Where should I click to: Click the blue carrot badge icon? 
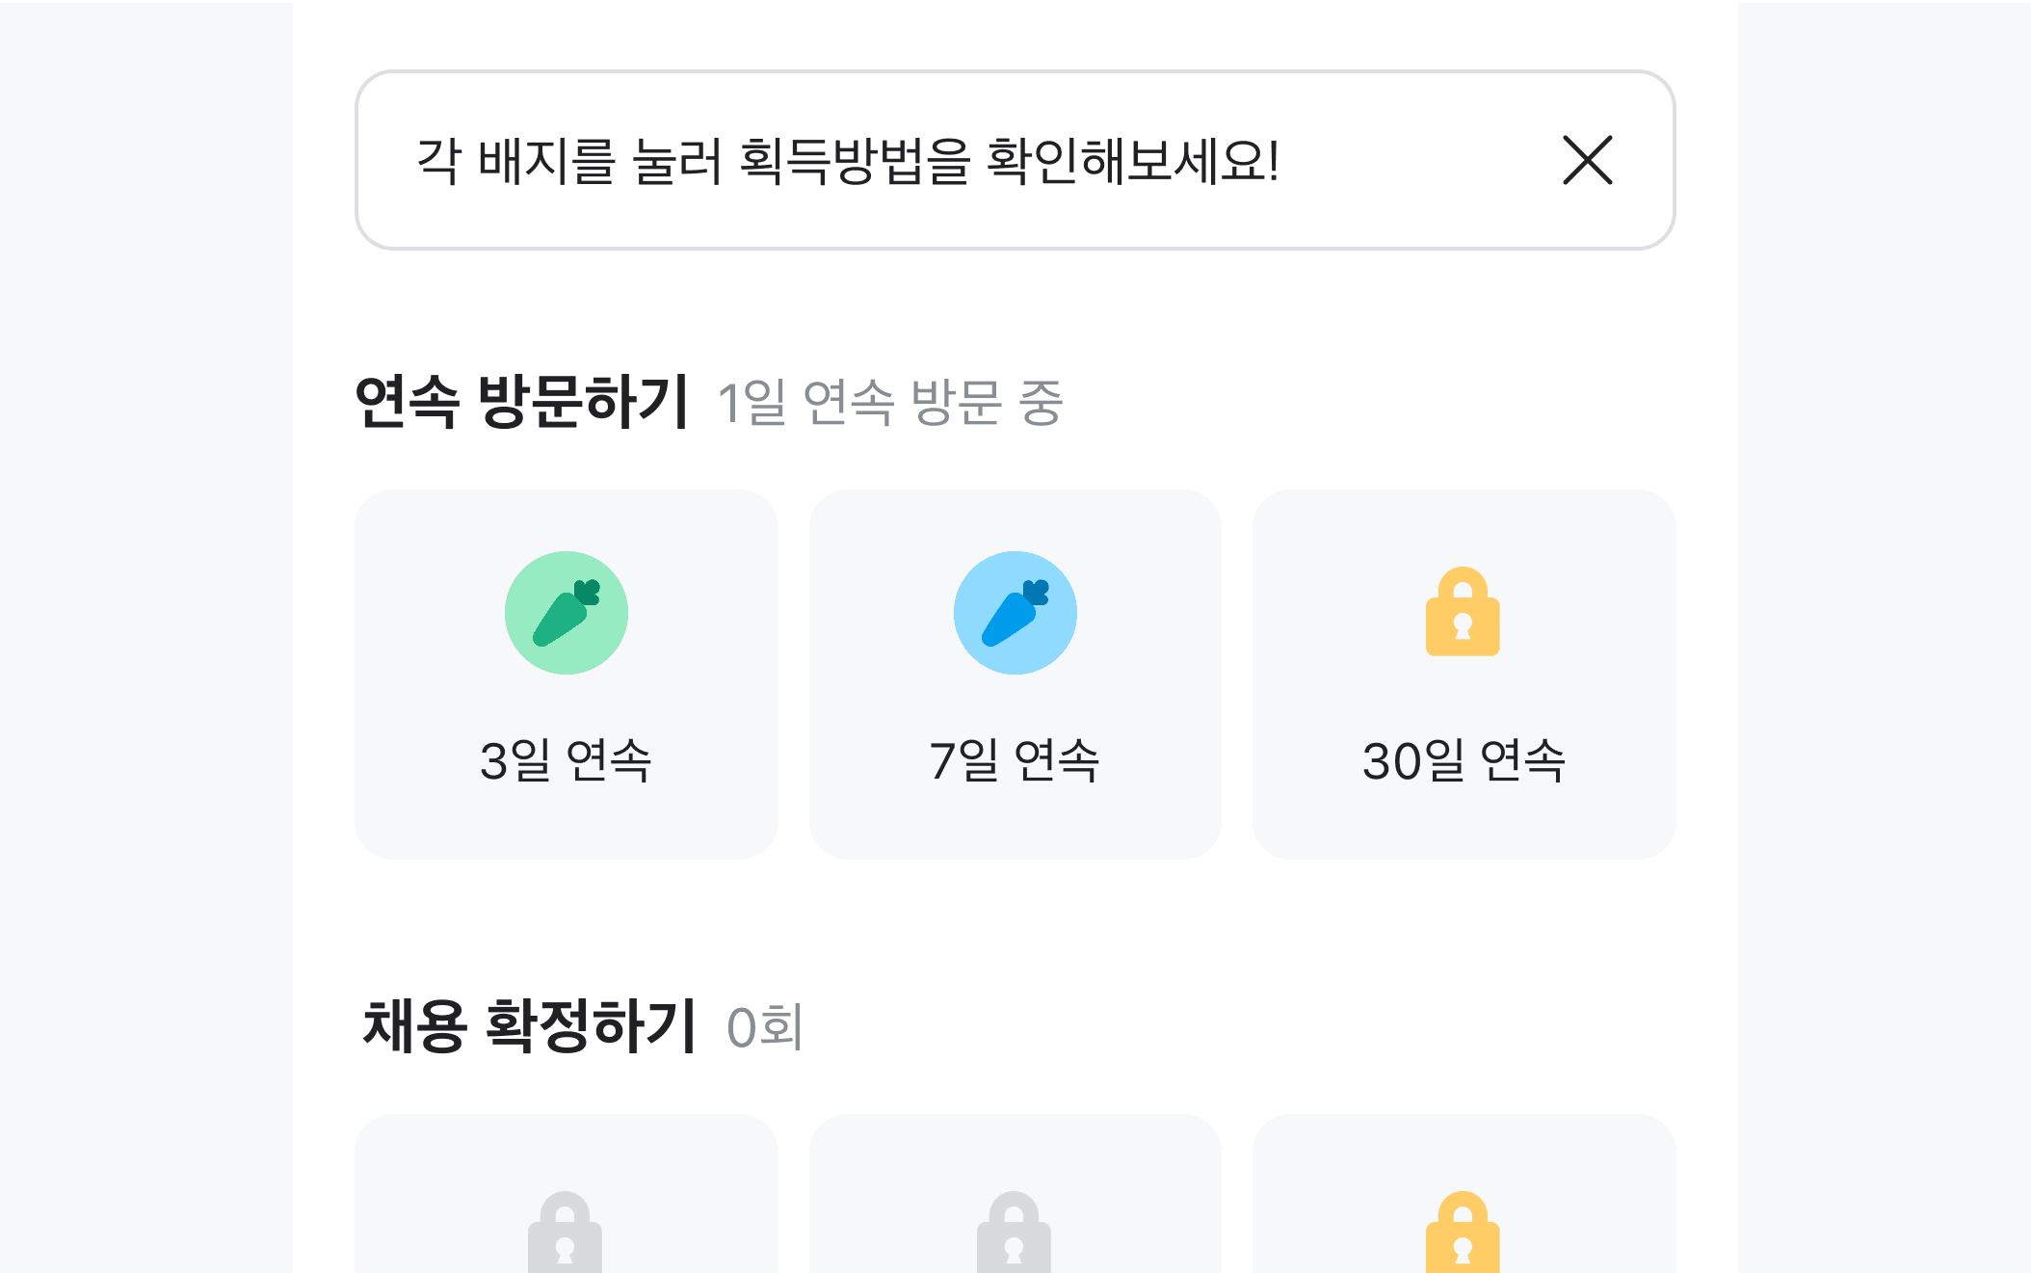pos(1015,613)
